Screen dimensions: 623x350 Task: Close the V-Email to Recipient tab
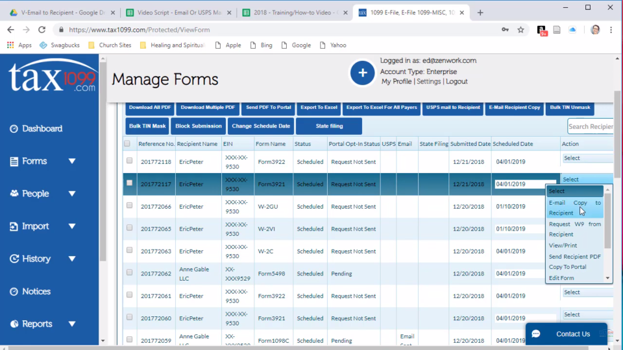(x=113, y=13)
